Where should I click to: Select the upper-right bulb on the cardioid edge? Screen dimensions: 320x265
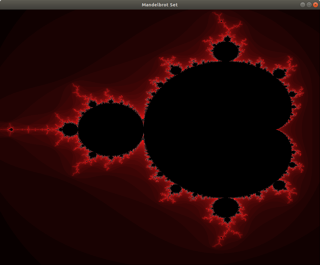[279, 74]
